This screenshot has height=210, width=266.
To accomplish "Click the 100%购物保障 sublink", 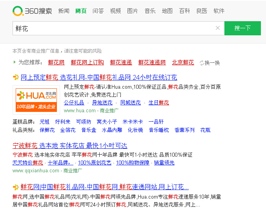I will coord(133,163).
